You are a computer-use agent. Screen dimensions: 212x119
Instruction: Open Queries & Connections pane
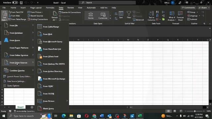(70, 12)
